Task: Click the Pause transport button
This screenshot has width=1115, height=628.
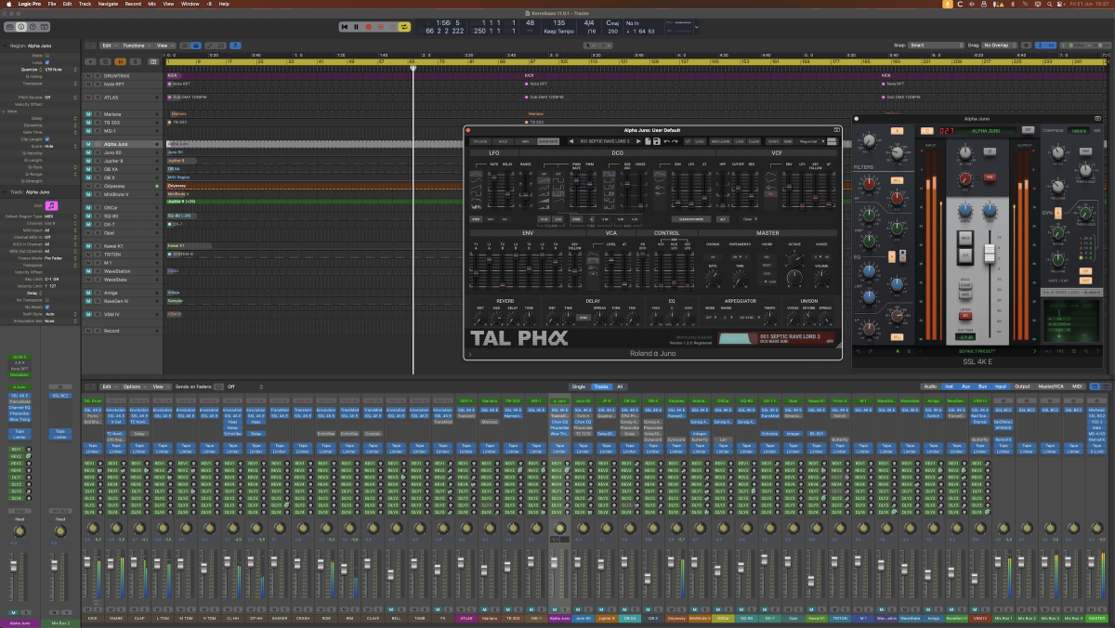Action: click(x=356, y=27)
